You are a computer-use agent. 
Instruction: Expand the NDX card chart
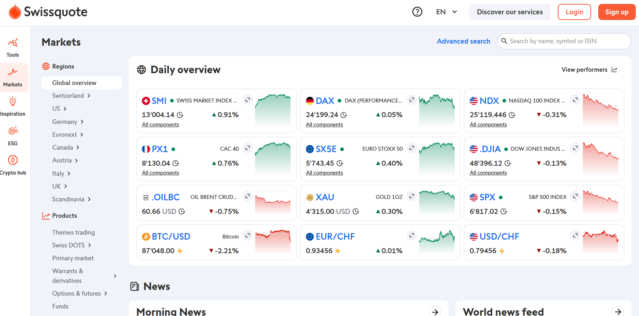575,100
